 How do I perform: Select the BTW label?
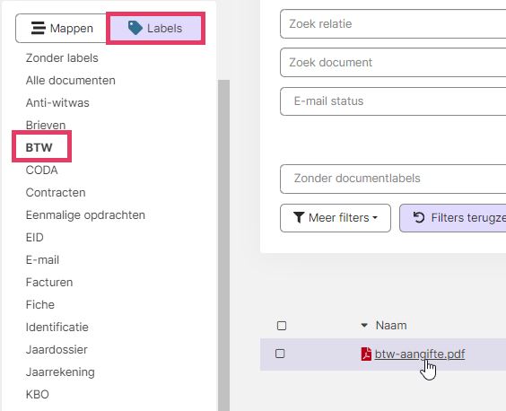(x=39, y=147)
